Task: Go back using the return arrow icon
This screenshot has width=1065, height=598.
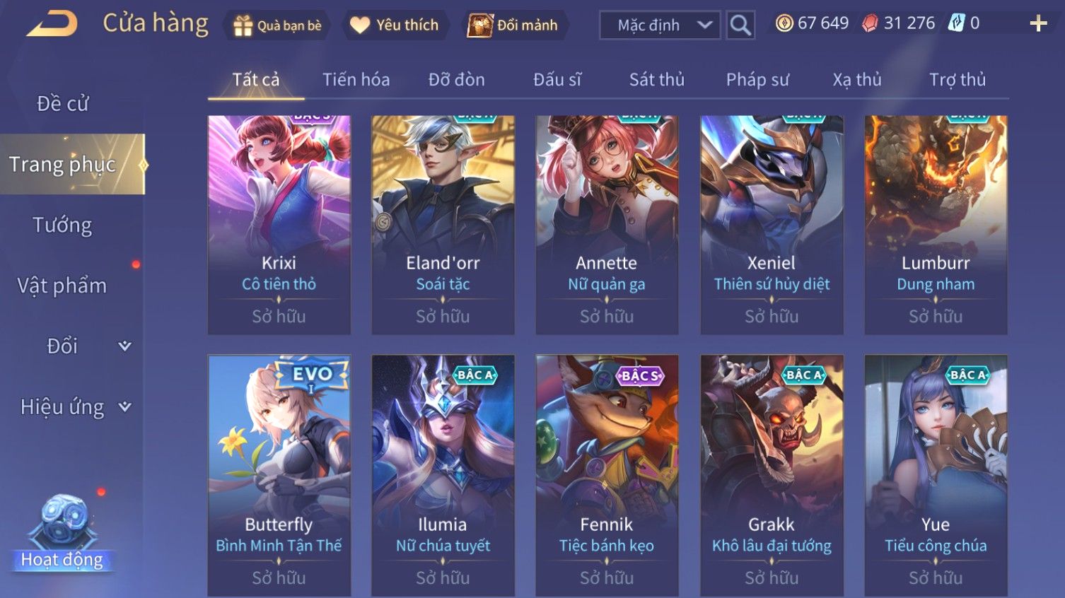Action: pyautogui.click(x=53, y=24)
